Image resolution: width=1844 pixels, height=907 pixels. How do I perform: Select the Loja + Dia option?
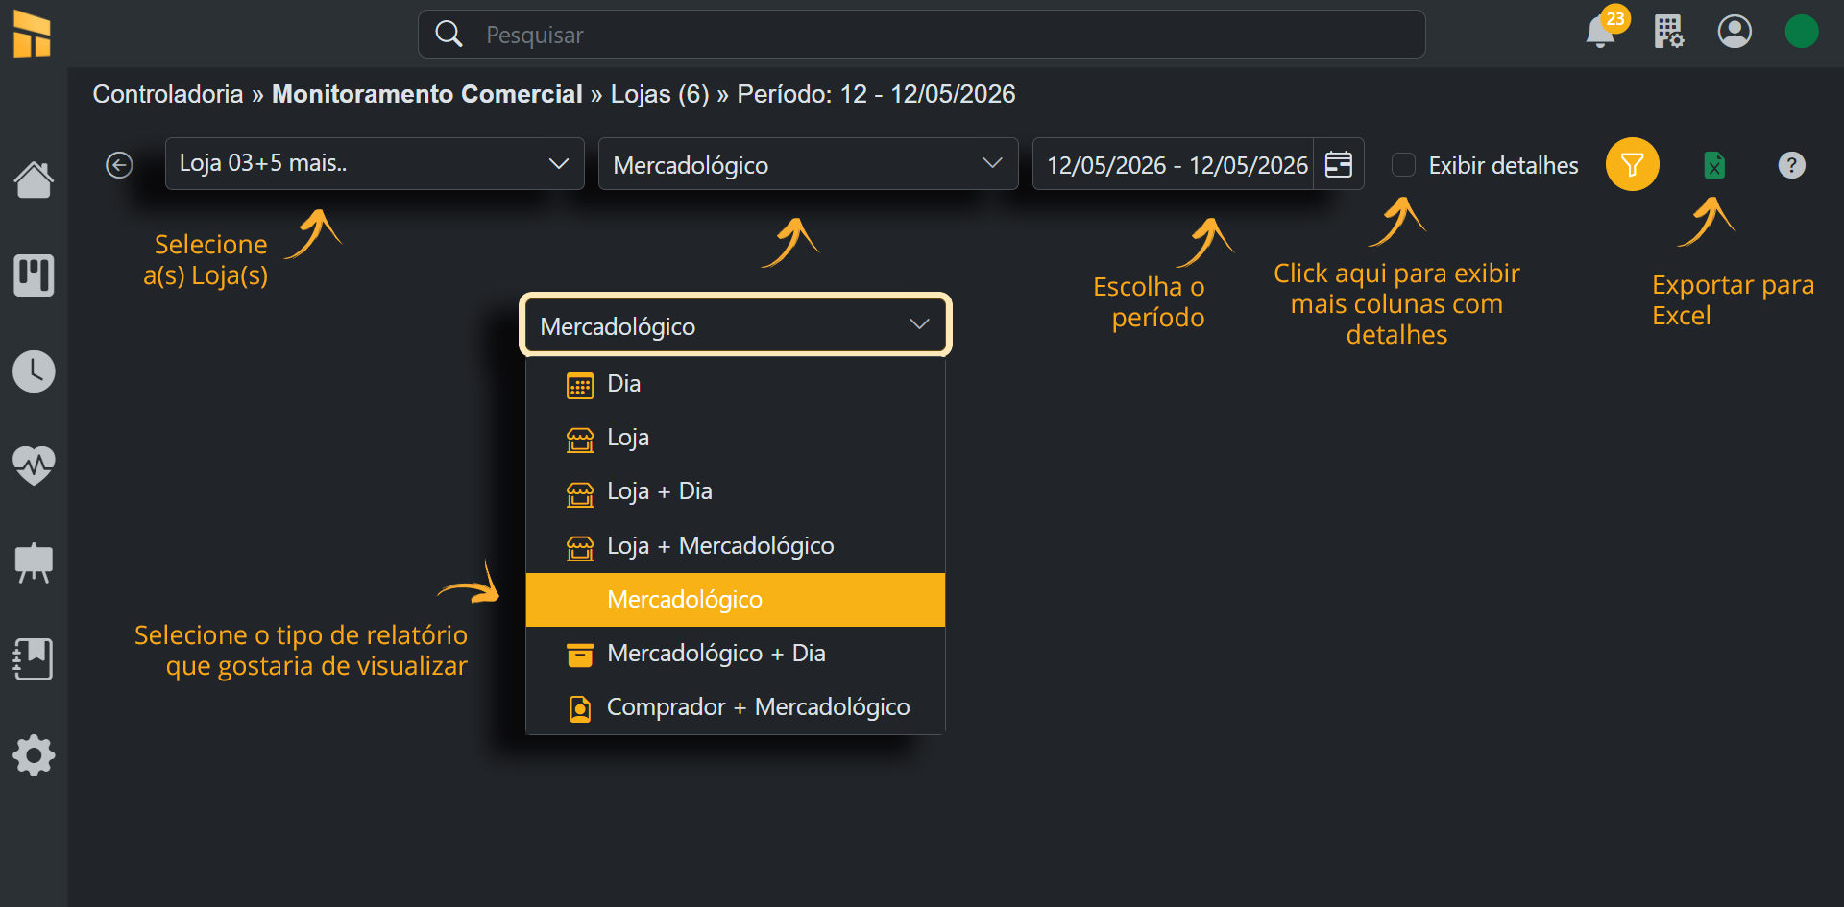[x=736, y=491]
